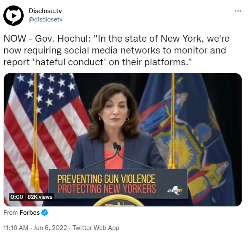
Task: Open the three-dot more options menu
Action: [x=238, y=11]
